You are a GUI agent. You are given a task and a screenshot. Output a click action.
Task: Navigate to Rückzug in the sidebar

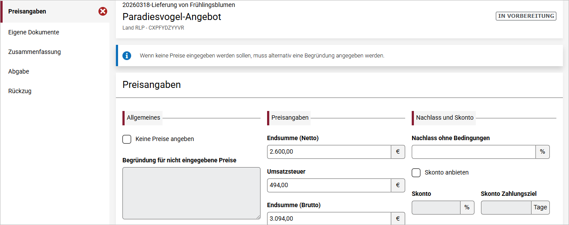20,91
